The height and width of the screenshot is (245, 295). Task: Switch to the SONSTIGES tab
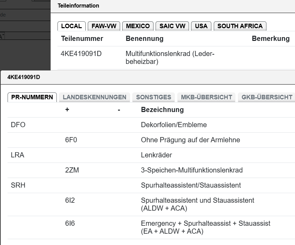tap(154, 97)
